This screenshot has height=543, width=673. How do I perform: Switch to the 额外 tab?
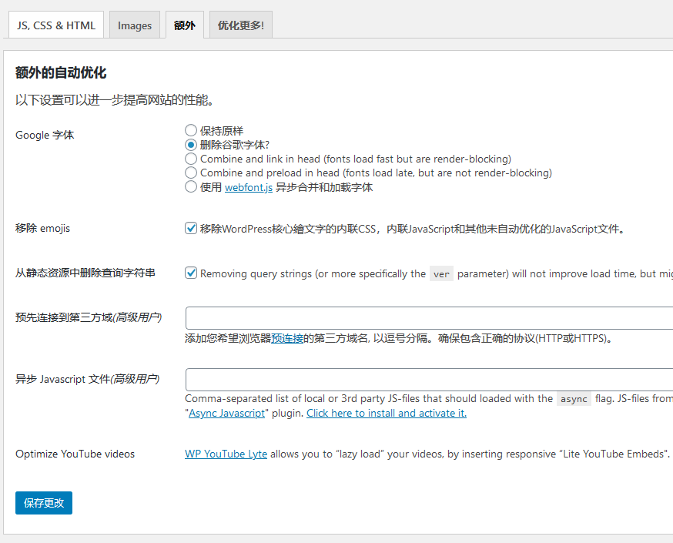184,24
